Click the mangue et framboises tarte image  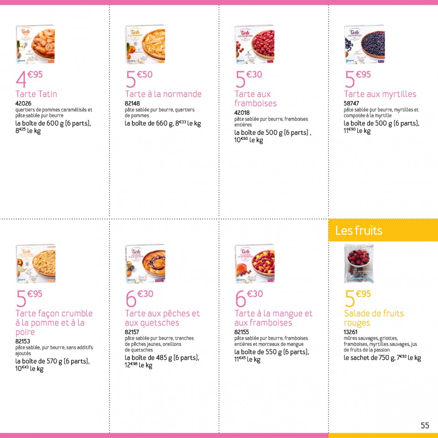pos(254,264)
